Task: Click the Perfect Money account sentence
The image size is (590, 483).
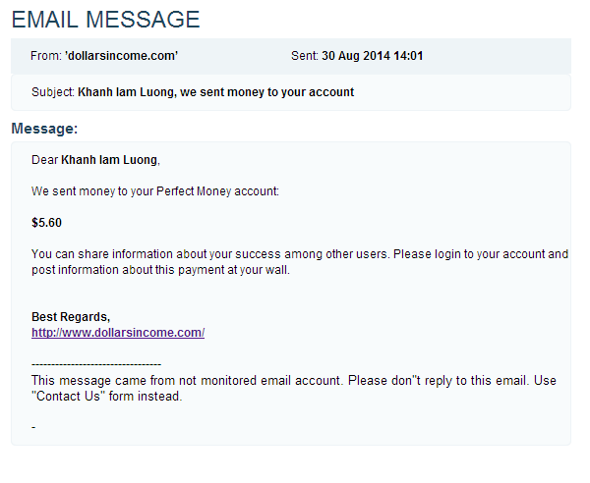Action: pos(155,191)
